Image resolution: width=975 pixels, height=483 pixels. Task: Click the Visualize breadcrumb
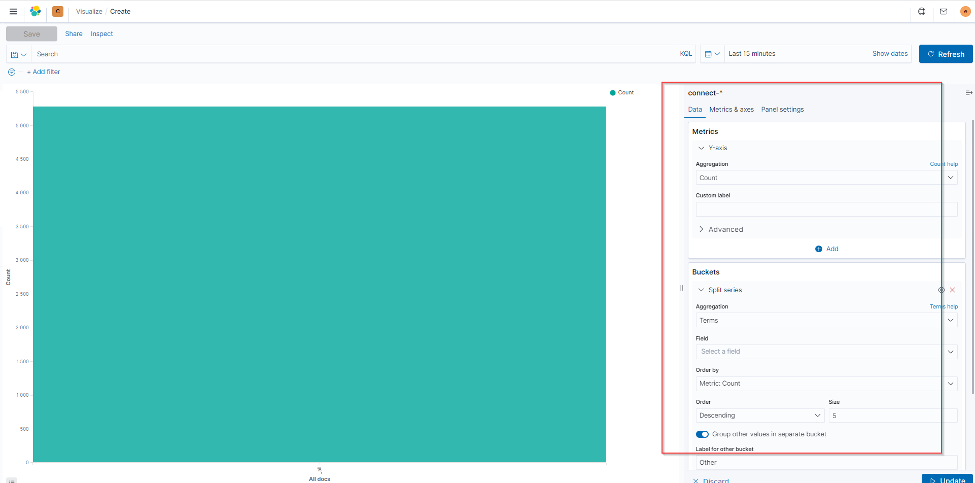coord(89,11)
